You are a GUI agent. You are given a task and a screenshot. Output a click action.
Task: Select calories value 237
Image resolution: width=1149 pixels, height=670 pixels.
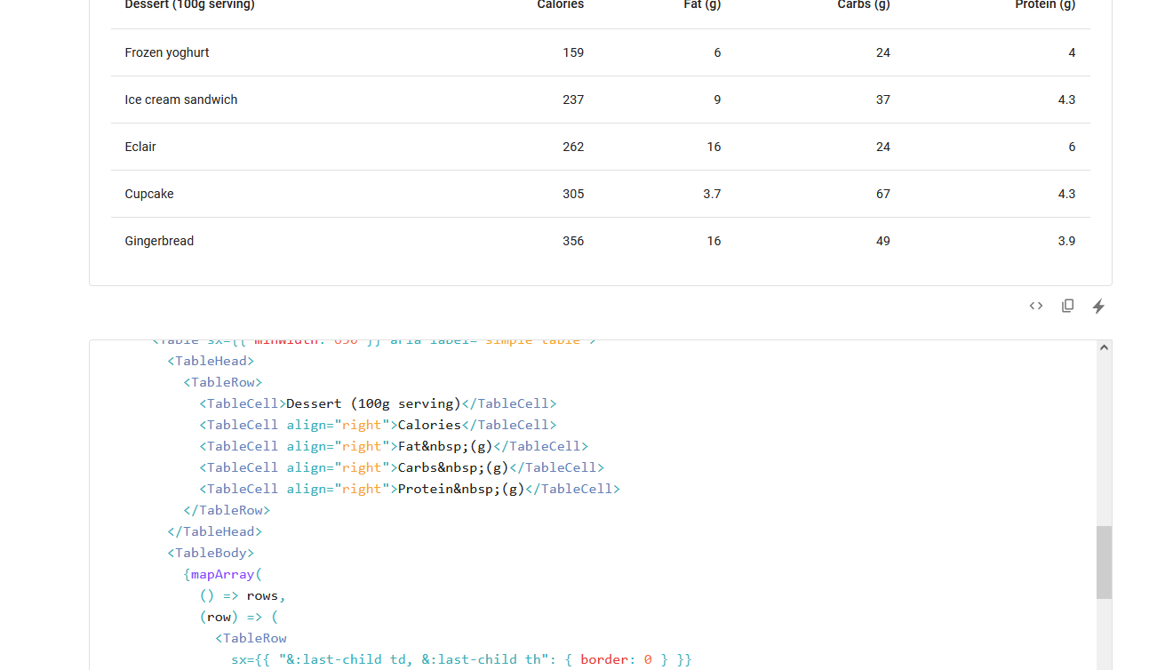coord(573,100)
